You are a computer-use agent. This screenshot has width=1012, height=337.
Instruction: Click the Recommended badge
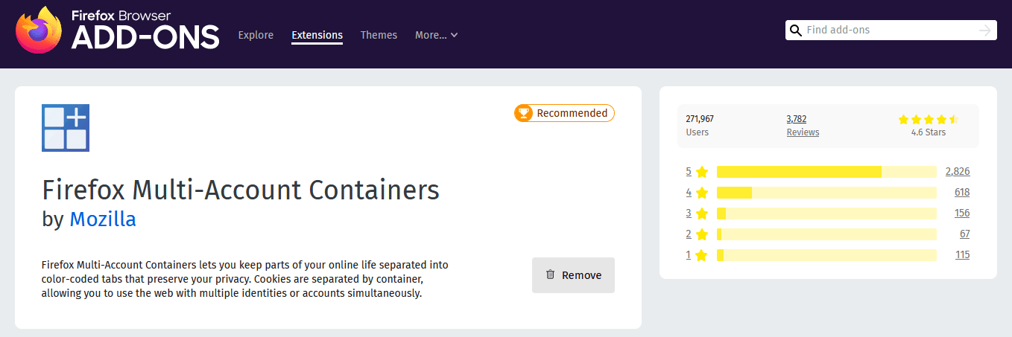[x=564, y=113]
